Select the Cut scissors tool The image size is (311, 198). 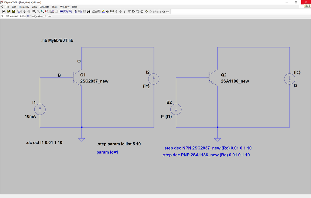(76, 11)
